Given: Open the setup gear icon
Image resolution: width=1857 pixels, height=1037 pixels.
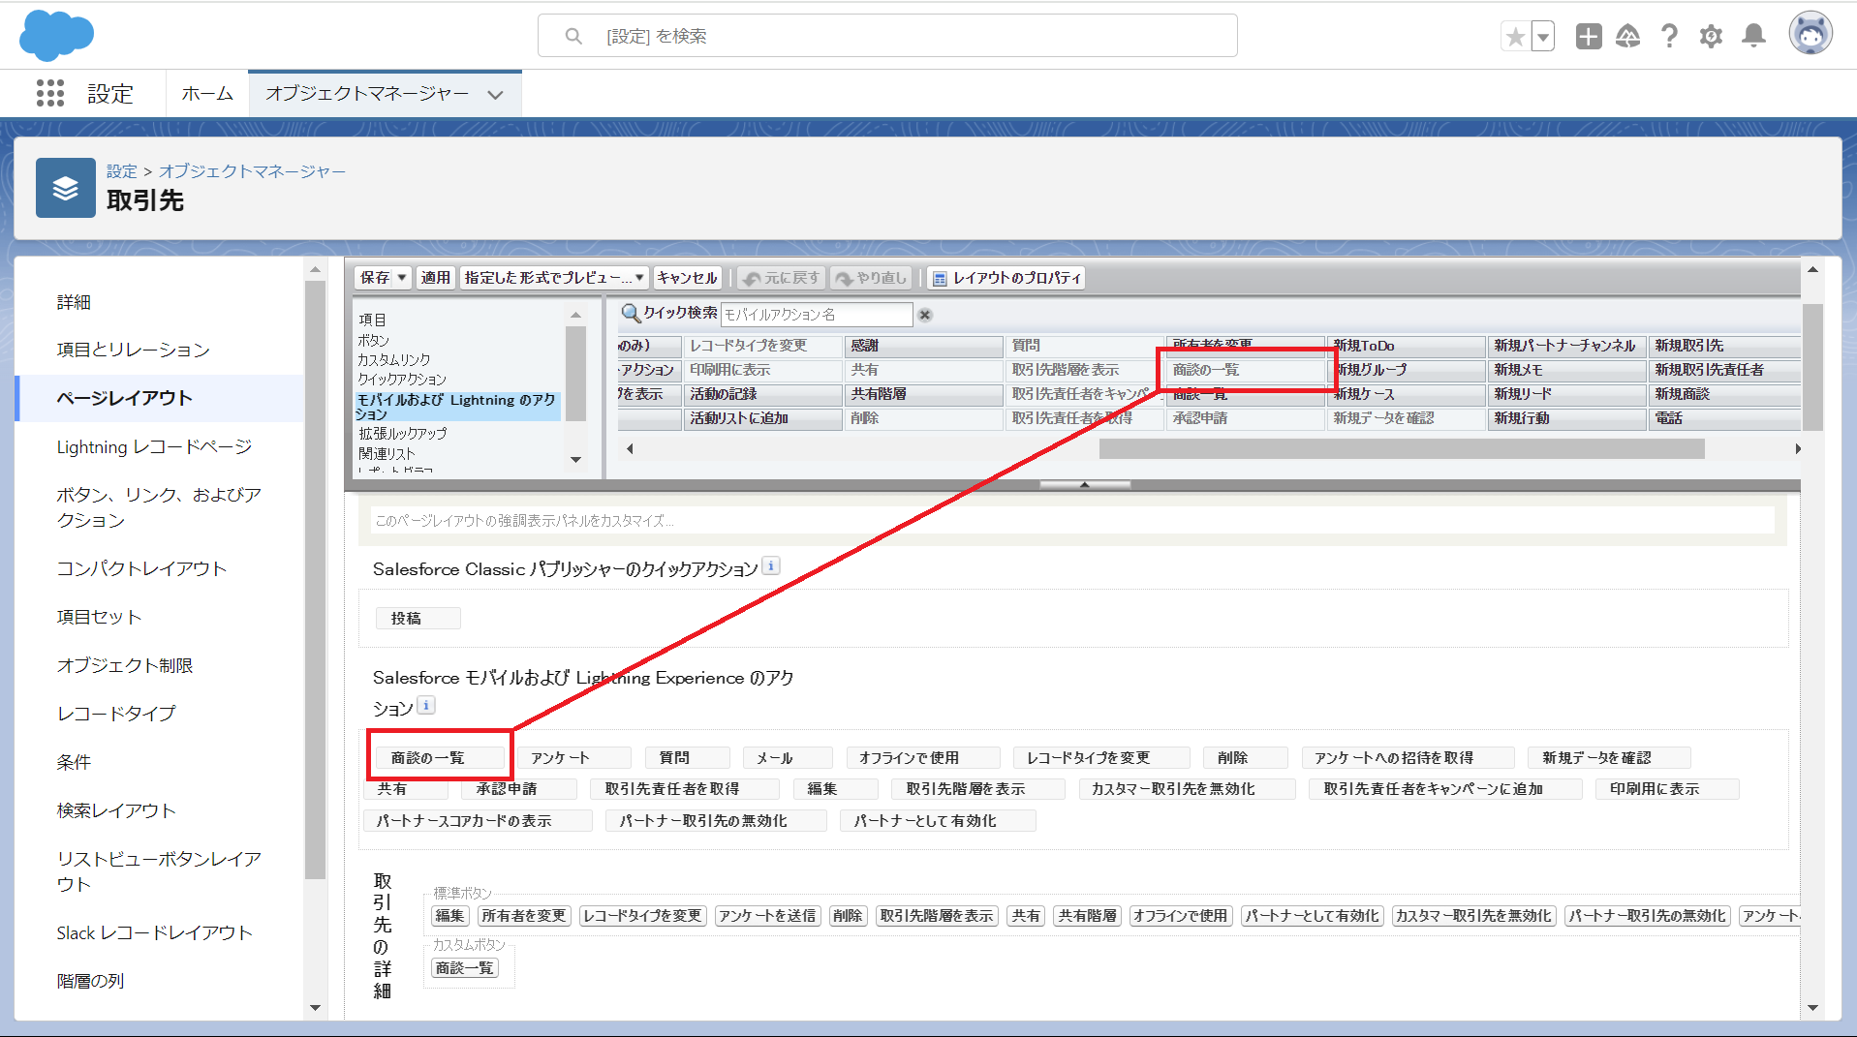Looking at the screenshot, I should (1711, 37).
